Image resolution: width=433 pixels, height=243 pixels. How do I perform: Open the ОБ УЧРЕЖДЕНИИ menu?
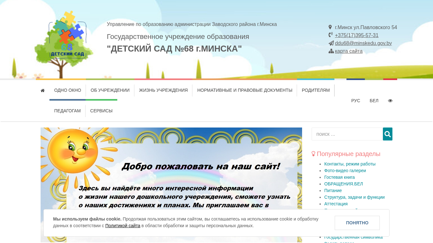tap(110, 90)
